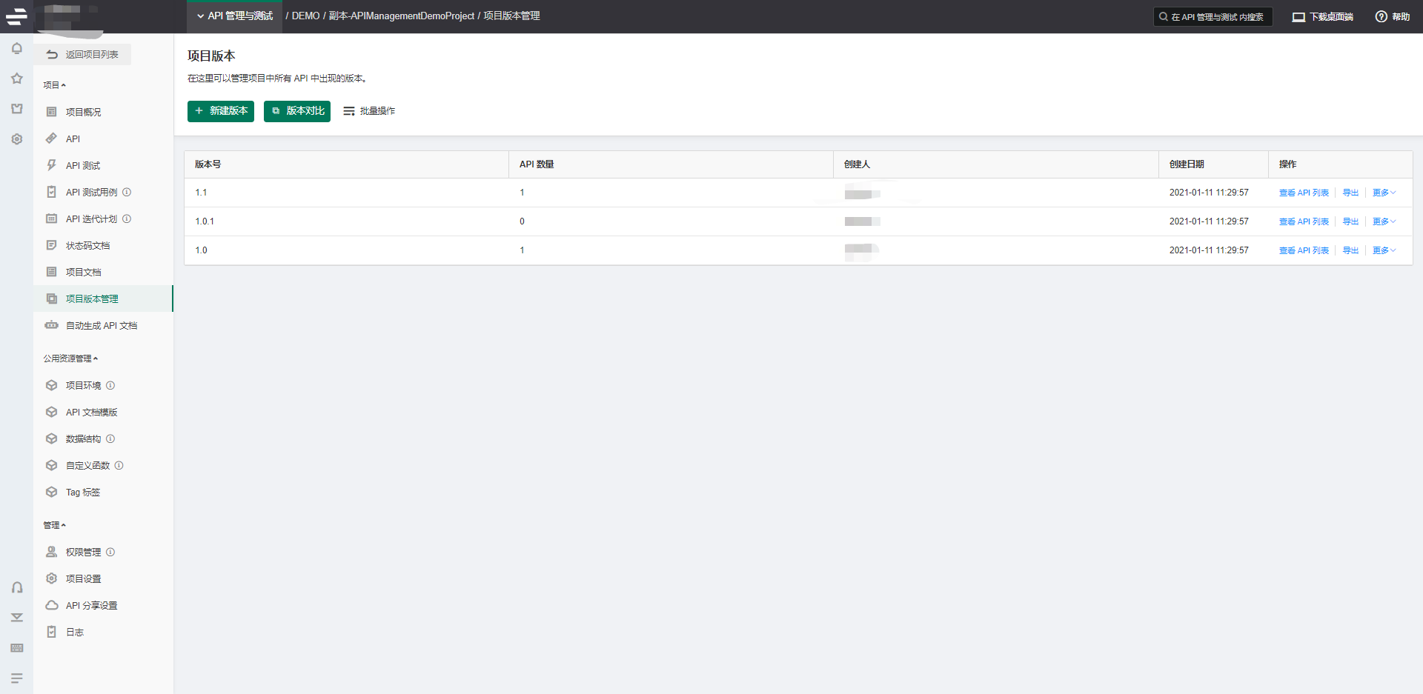Click 查看 API 列表 for version 1.1

(x=1304, y=193)
